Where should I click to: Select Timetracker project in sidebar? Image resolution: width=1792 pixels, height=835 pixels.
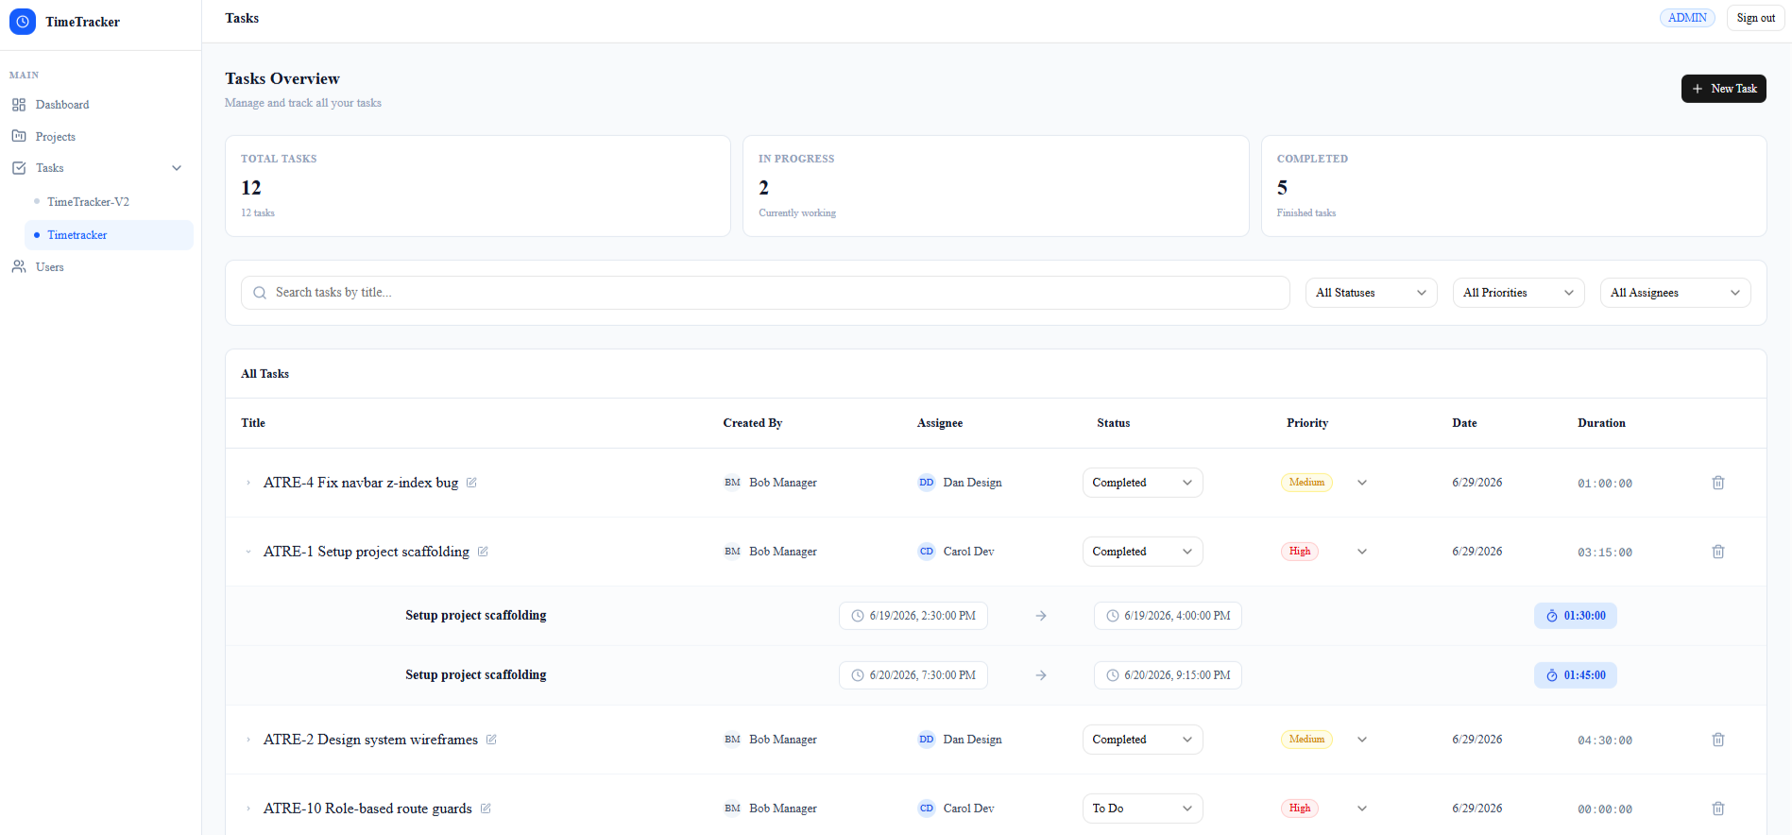(x=109, y=235)
